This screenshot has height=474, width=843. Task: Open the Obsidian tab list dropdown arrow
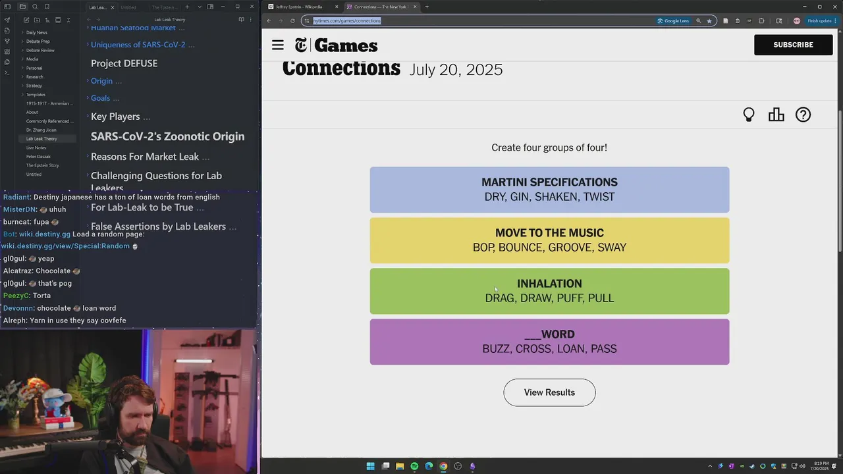coord(200,7)
